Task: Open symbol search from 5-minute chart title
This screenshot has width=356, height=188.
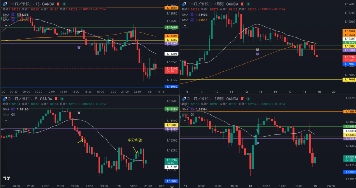Action: point(30,99)
